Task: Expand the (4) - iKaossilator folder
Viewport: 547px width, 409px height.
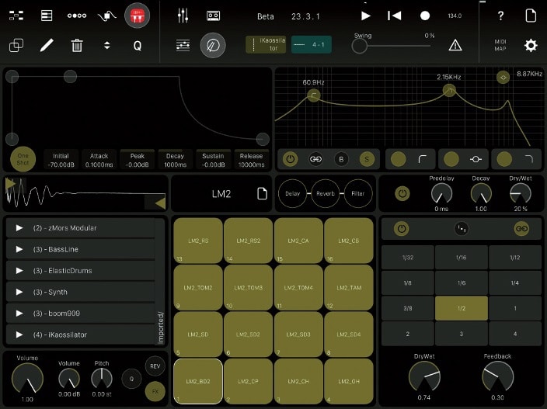Action: pos(80,334)
